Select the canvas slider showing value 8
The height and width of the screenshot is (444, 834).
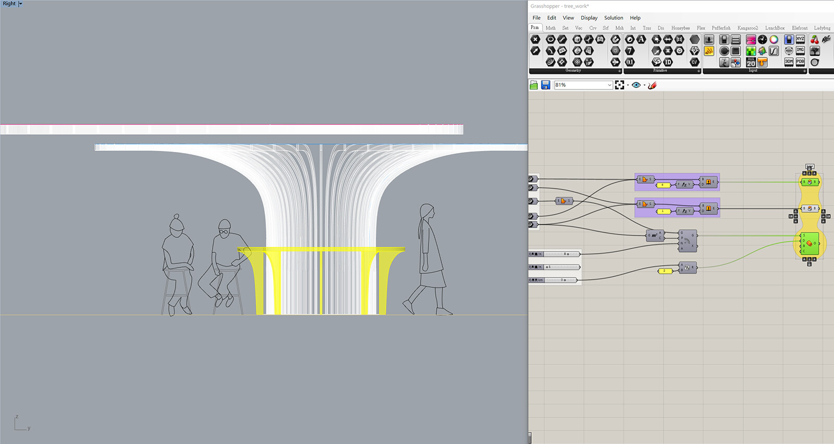click(554, 254)
